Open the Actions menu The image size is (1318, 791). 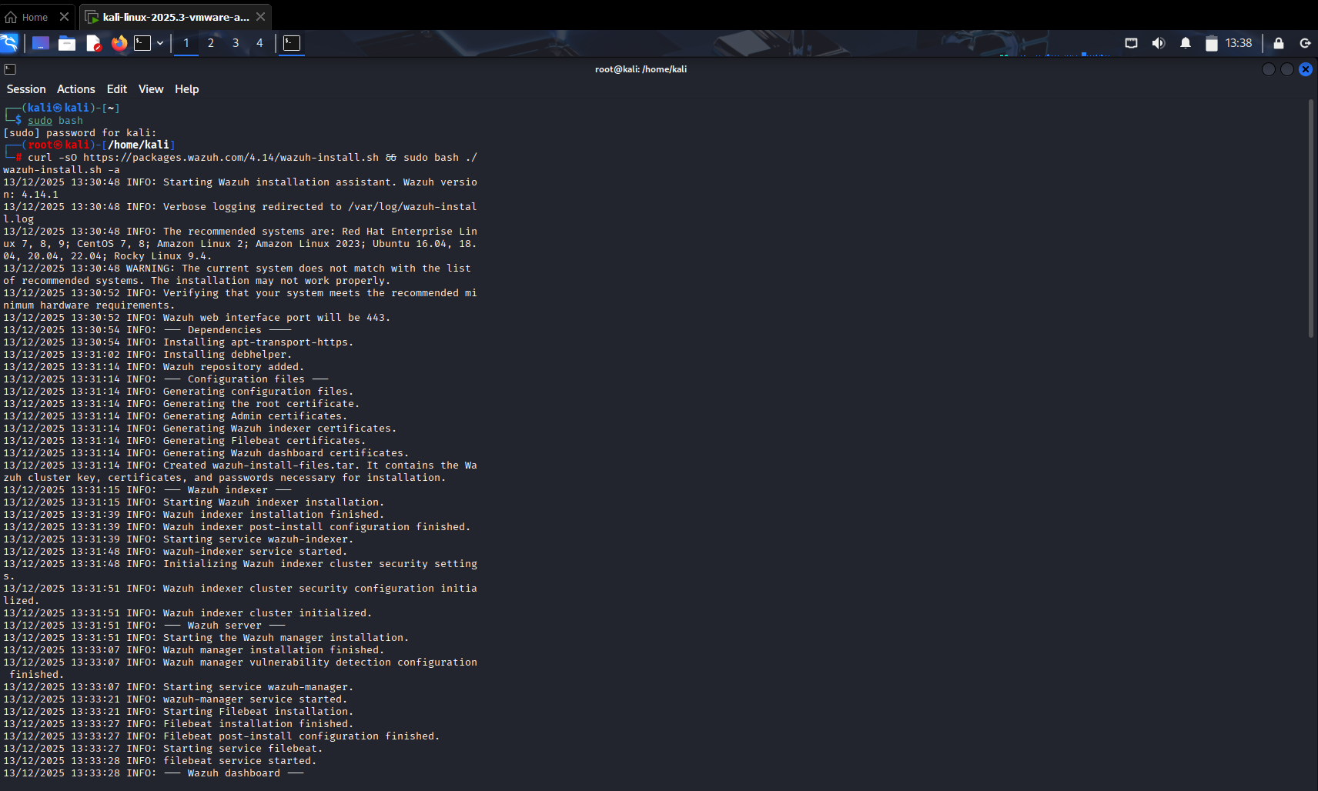[x=76, y=89]
